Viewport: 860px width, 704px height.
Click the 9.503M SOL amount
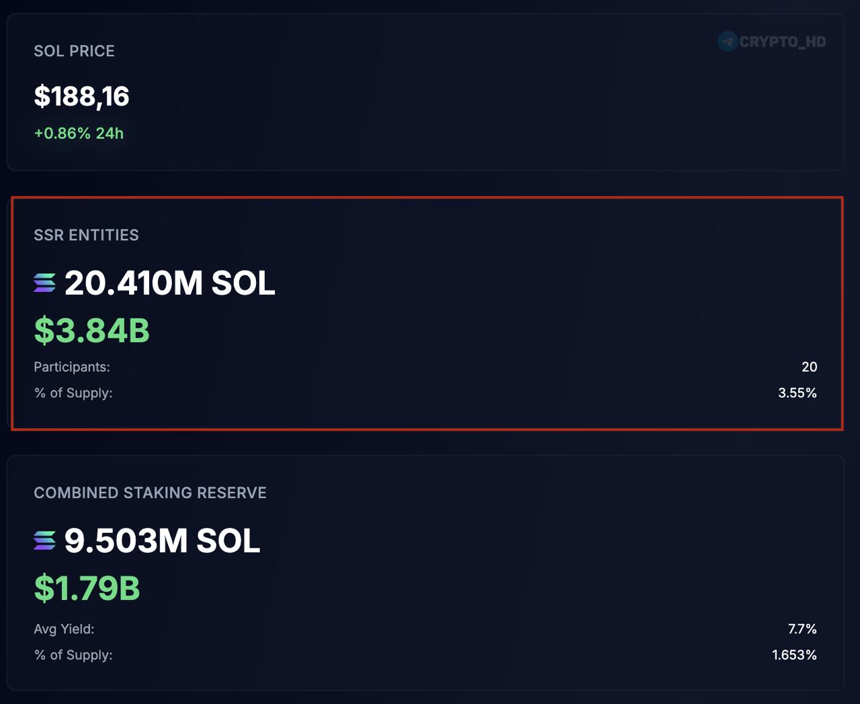(162, 540)
